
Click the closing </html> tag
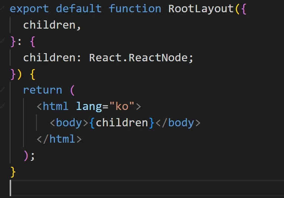(59, 139)
